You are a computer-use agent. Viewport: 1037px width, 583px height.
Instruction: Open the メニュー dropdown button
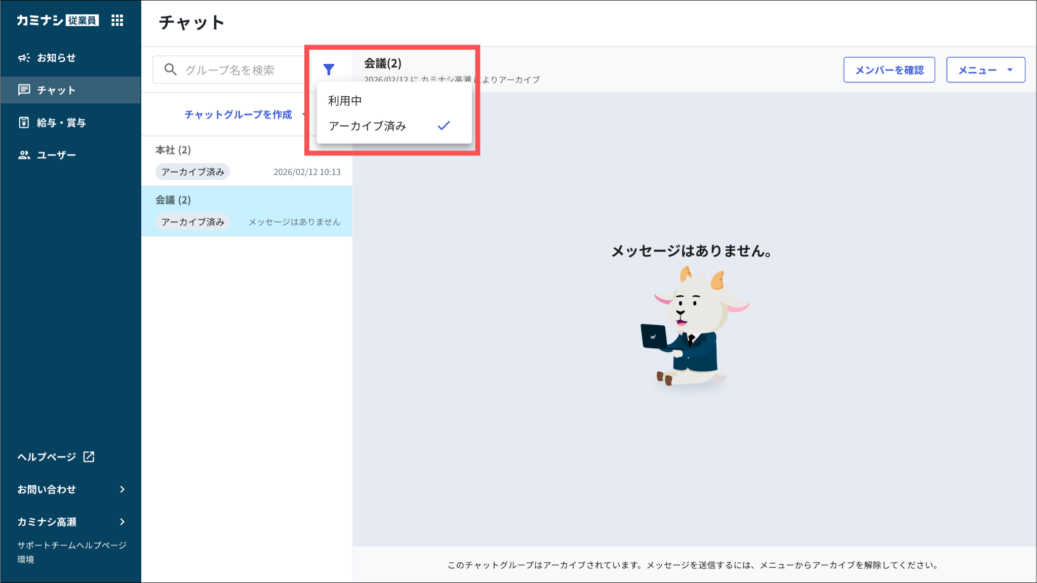pos(985,70)
